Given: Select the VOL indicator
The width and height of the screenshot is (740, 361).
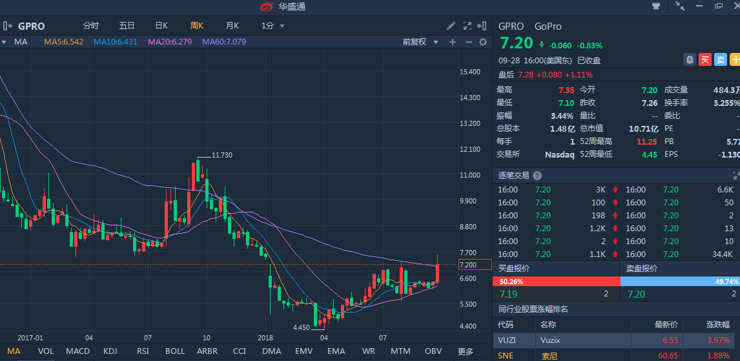Looking at the screenshot, I should pyautogui.click(x=46, y=351).
